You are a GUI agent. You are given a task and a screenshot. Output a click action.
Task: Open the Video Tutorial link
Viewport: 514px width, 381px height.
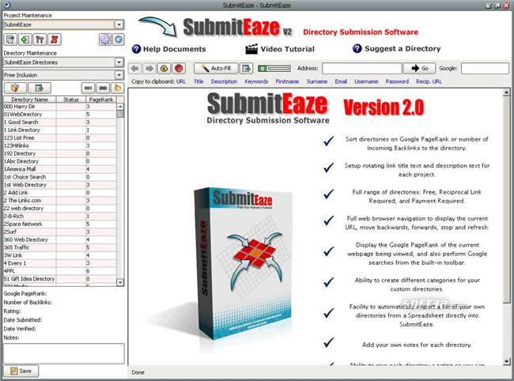point(288,49)
